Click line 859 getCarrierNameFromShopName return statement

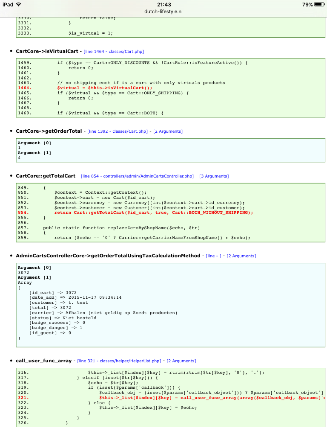152,238
